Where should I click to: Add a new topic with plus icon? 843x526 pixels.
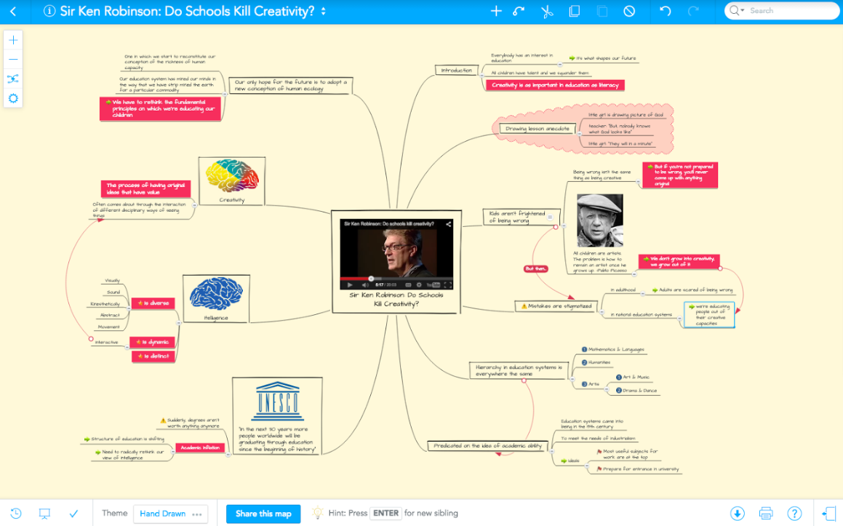tap(496, 12)
